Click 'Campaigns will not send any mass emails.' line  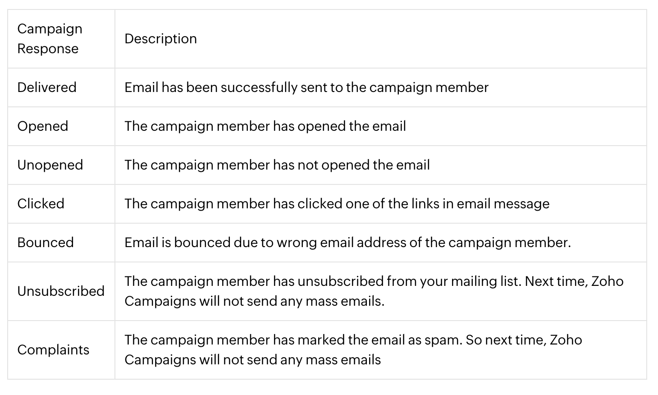[254, 301]
